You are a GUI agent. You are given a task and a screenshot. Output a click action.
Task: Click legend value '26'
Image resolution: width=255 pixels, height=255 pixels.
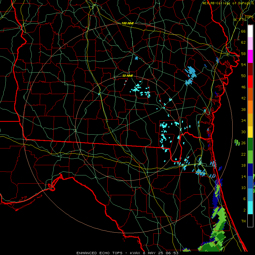coord(243,143)
